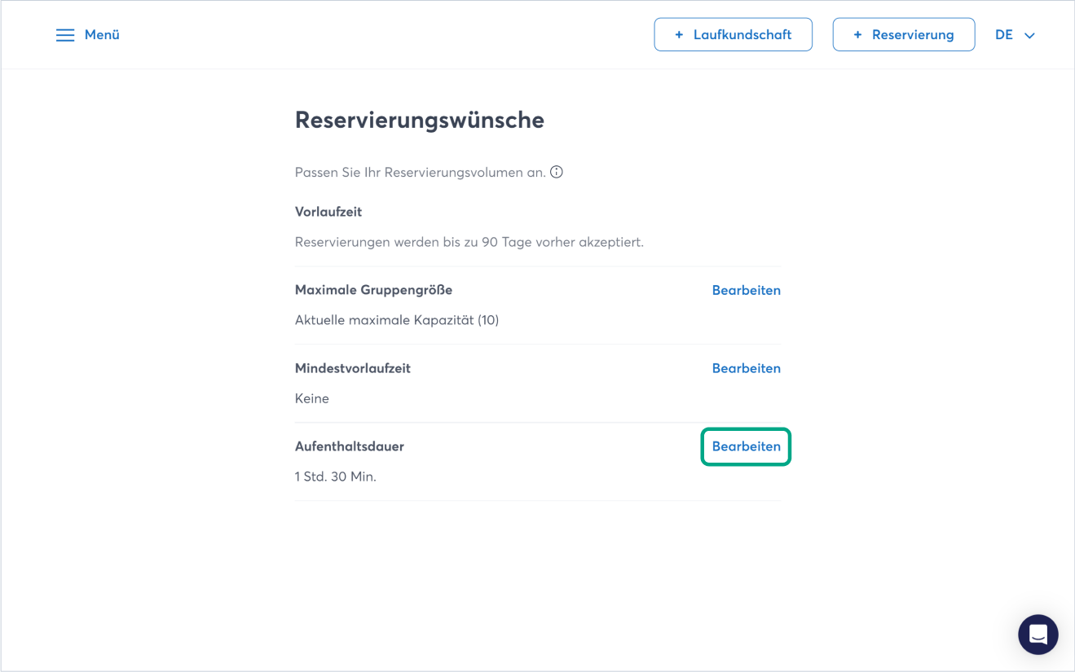
Task: Open the hamburger menu icon
Action: click(65, 35)
